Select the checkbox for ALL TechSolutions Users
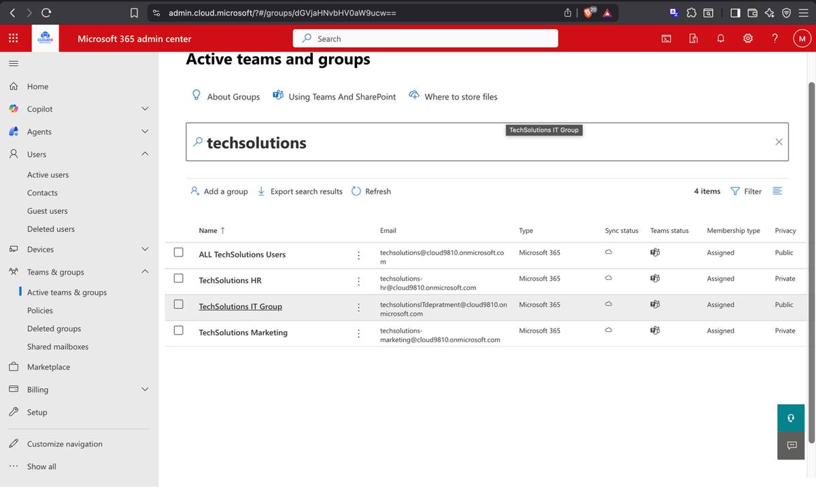Screen dimensions: 816x488 [x=178, y=252]
